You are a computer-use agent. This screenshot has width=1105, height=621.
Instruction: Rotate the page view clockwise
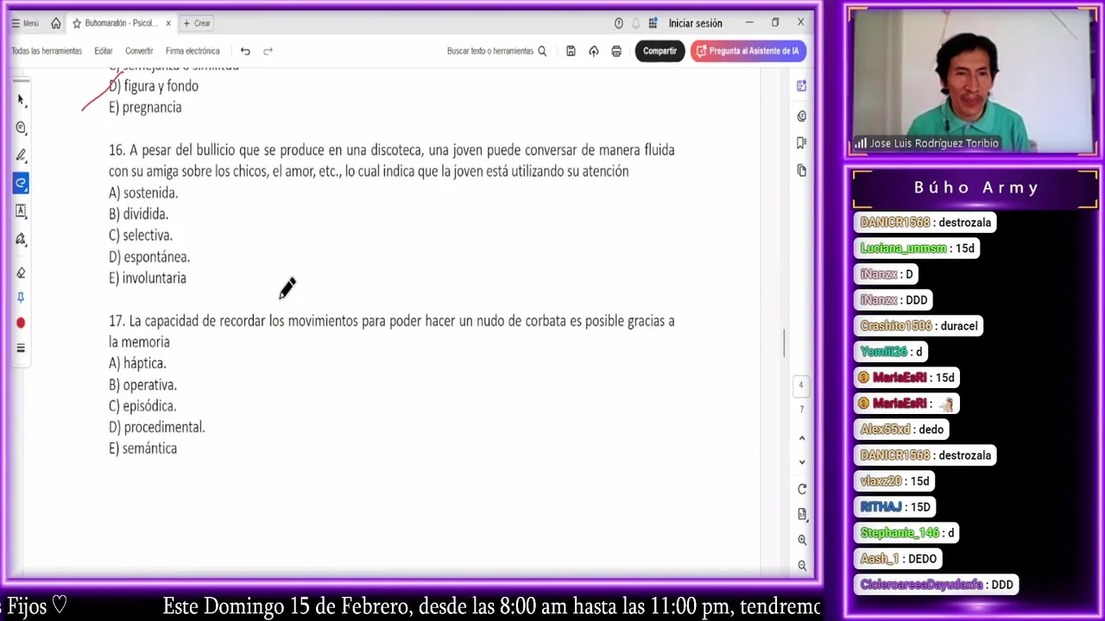coord(801,489)
